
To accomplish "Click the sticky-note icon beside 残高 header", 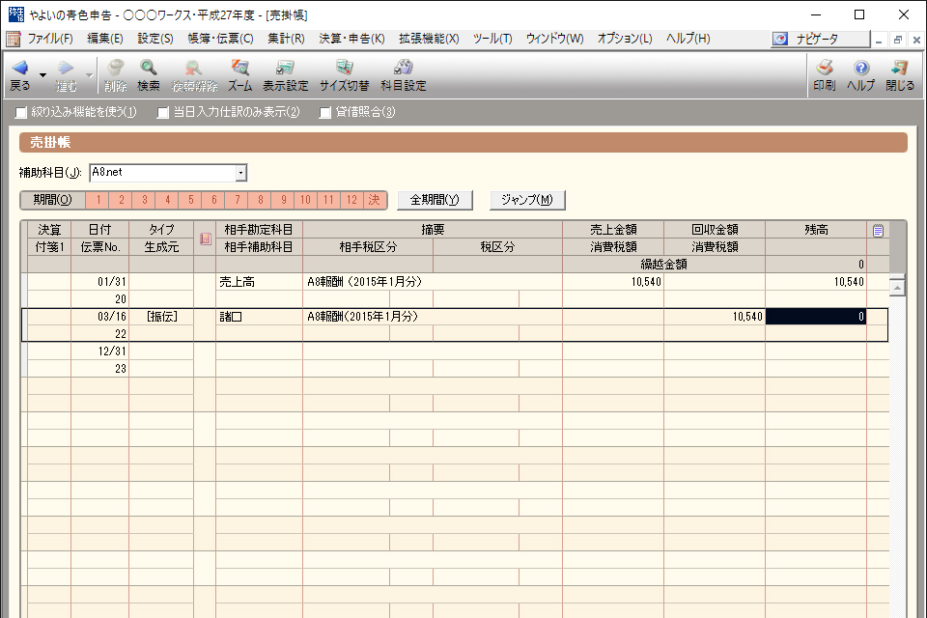I will point(878,230).
